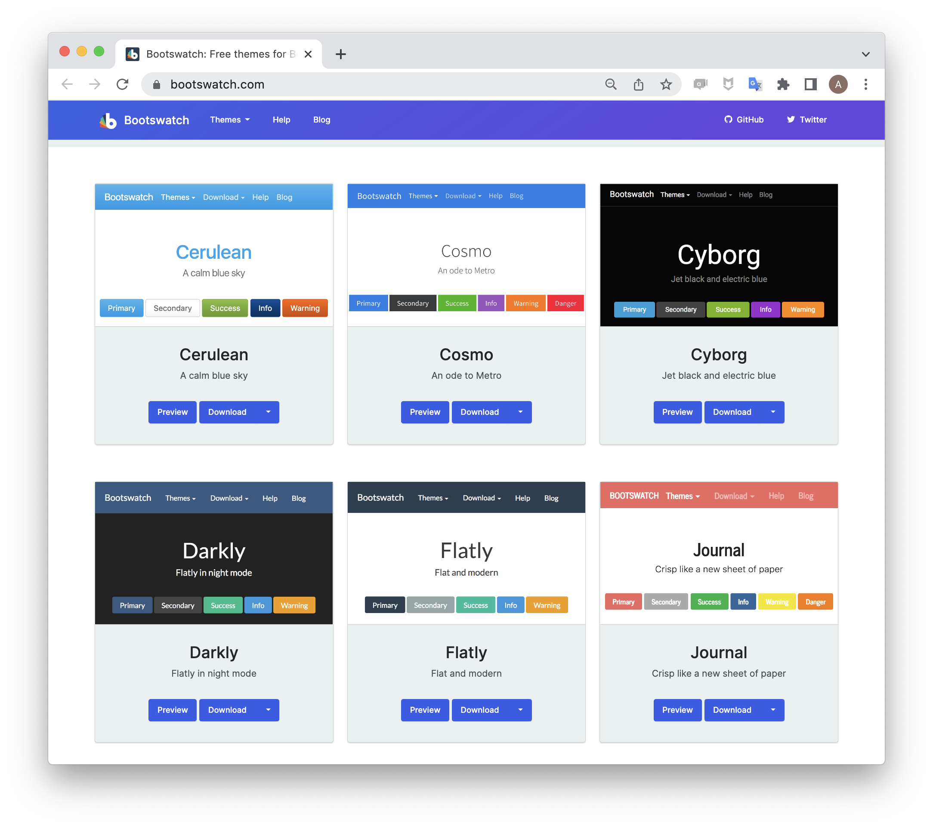
Task: Open the Extensions puzzle piece menu
Action: (783, 84)
